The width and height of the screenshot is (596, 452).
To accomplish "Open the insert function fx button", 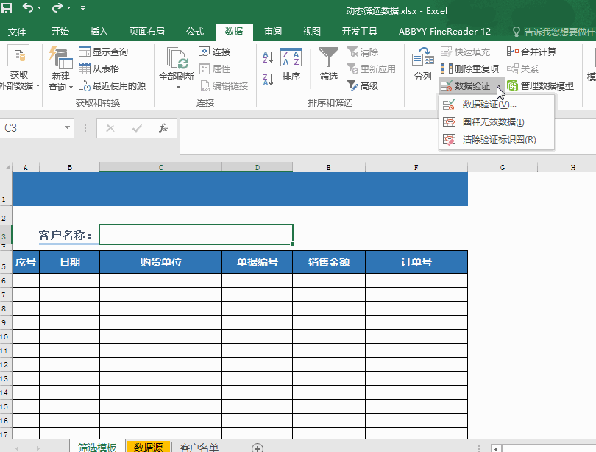I will coord(163,128).
